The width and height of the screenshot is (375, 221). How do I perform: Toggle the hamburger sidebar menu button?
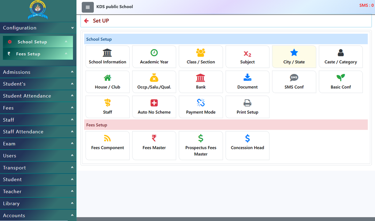tap(88, 7)
